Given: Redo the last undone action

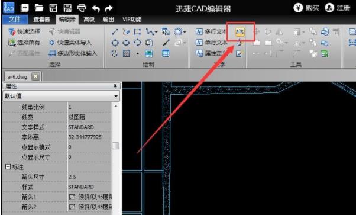Looking at the screenshot, I should (x=109, y=9).
